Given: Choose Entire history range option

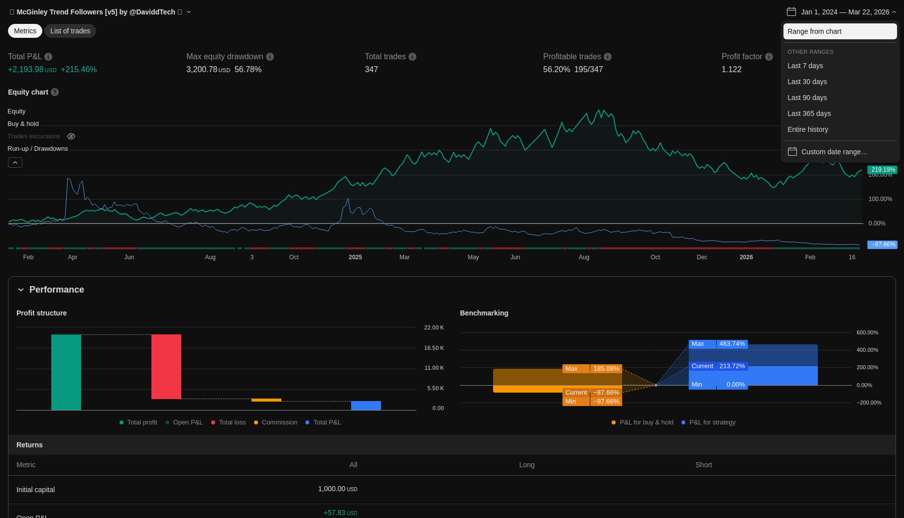Looking at the screenshot, I should tap(807, 129).
